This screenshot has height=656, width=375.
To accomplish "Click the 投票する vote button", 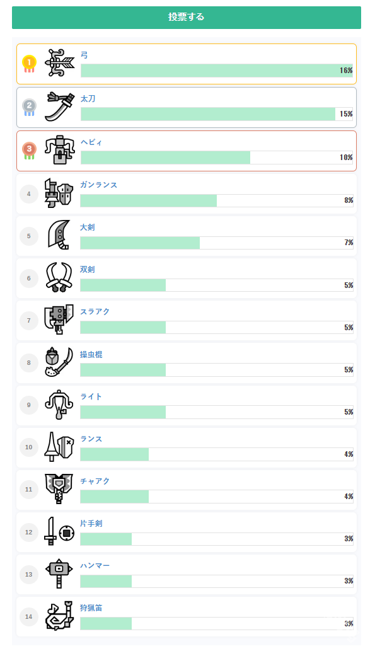I will (x=187, y=18).
